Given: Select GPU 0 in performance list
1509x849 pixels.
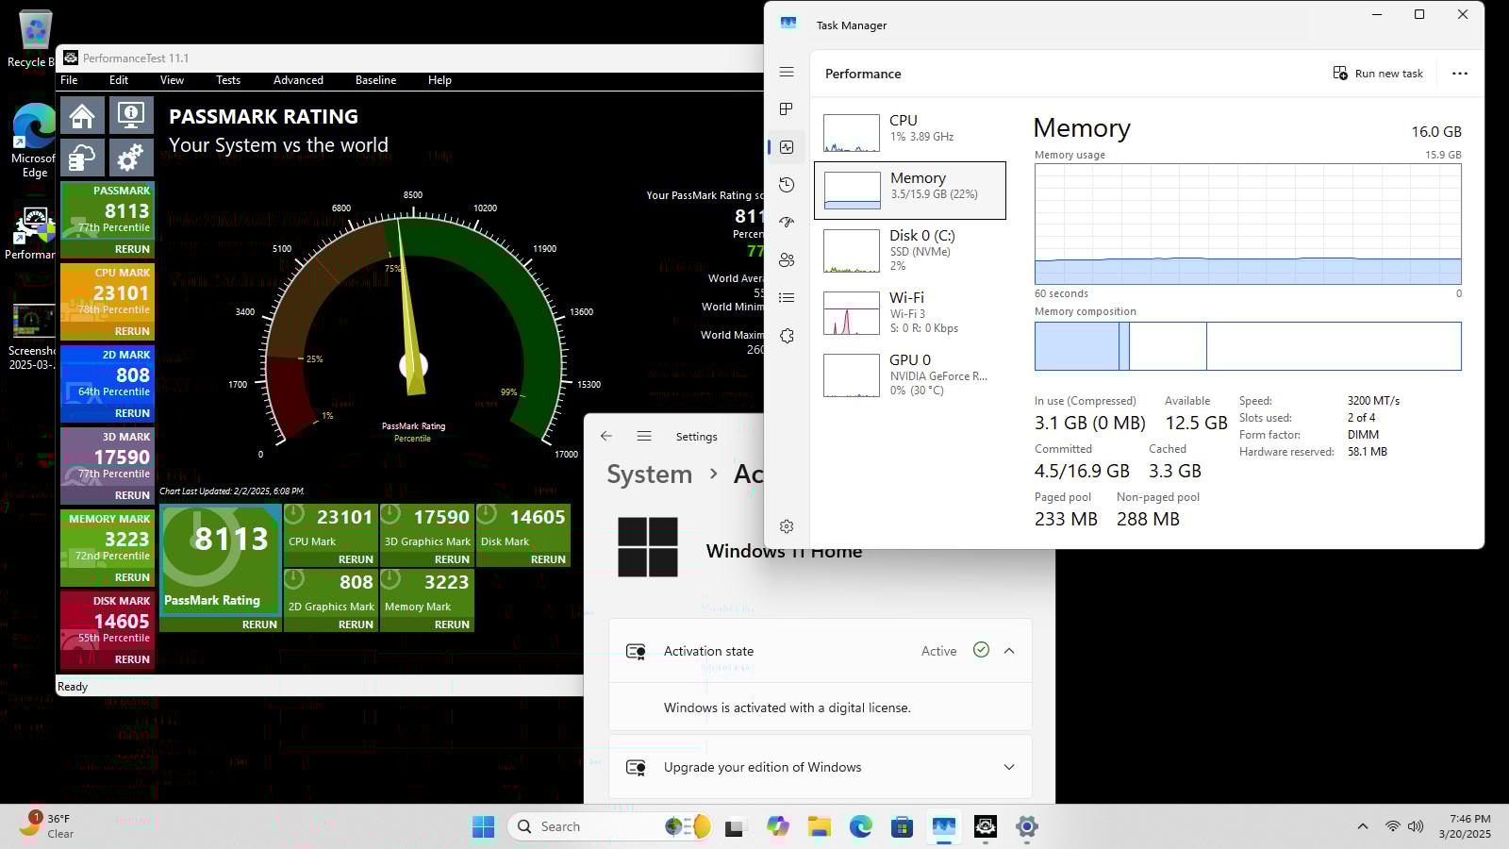Looking at the screenshot, I should click(909, 375).
